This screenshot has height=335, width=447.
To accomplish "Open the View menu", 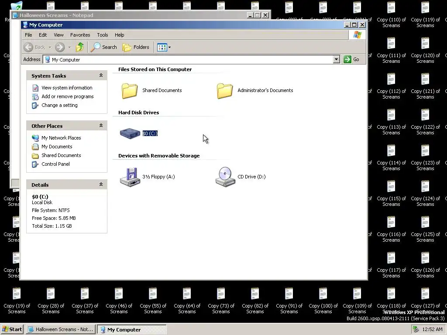I will click(59, 35).
